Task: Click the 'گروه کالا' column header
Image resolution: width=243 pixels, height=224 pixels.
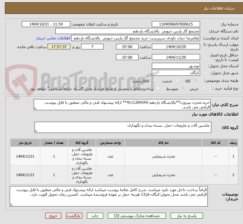Action: (x=82, y=143)
